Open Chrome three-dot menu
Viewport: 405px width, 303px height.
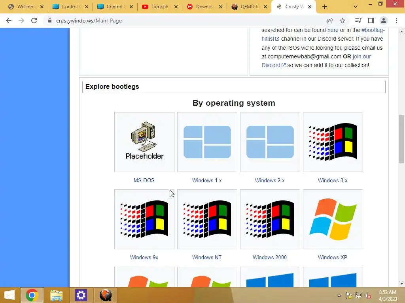click(x=396, y=21)
